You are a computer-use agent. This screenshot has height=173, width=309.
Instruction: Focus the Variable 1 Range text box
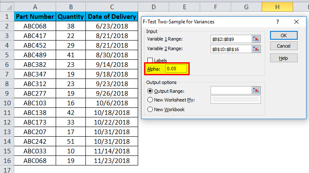click(x=231, y=39)
